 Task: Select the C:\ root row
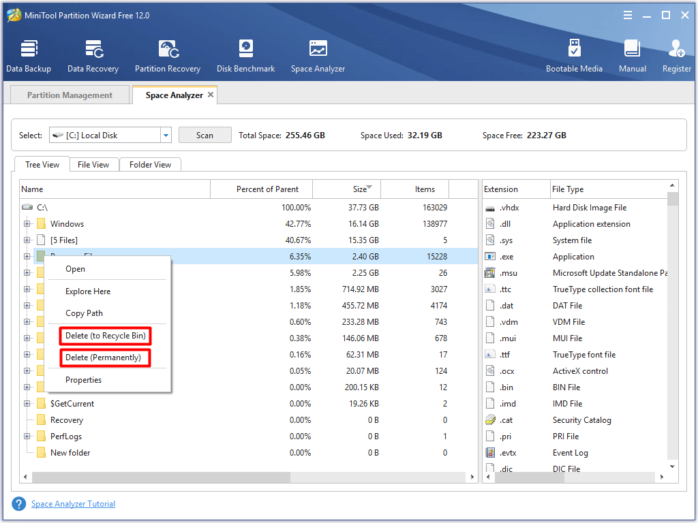tap(248, 207)
